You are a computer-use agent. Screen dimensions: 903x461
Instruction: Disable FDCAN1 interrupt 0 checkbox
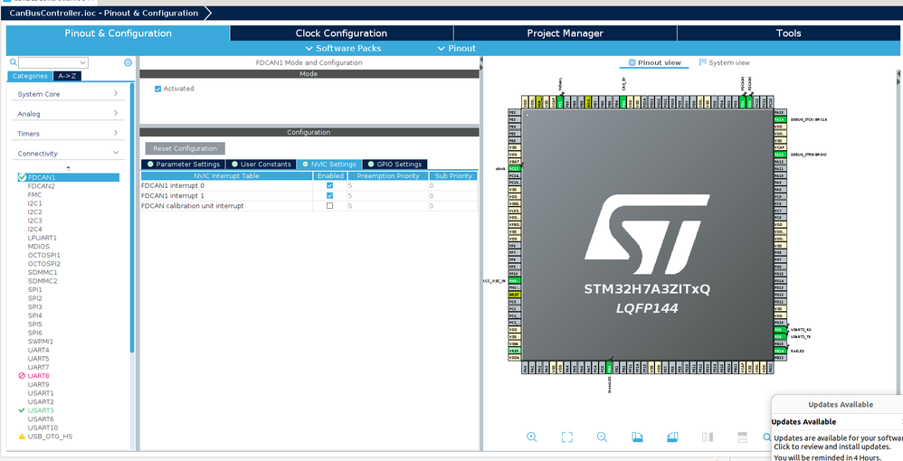click(x=330, y=186)
